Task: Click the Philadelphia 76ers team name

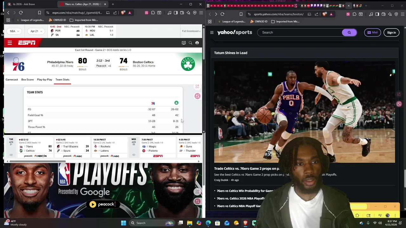Action: pos(60,62)
